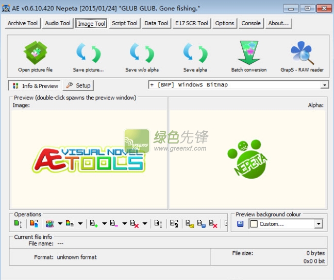
Task: Click the app icon in the title bar
Action: click(x=6, y=8)
